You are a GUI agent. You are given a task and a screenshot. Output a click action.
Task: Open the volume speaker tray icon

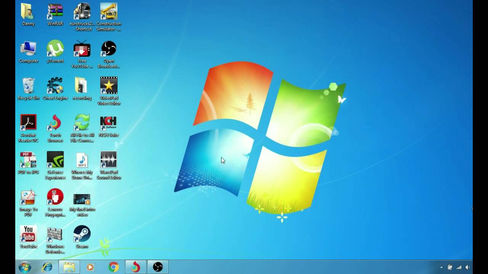pos(467,267)
